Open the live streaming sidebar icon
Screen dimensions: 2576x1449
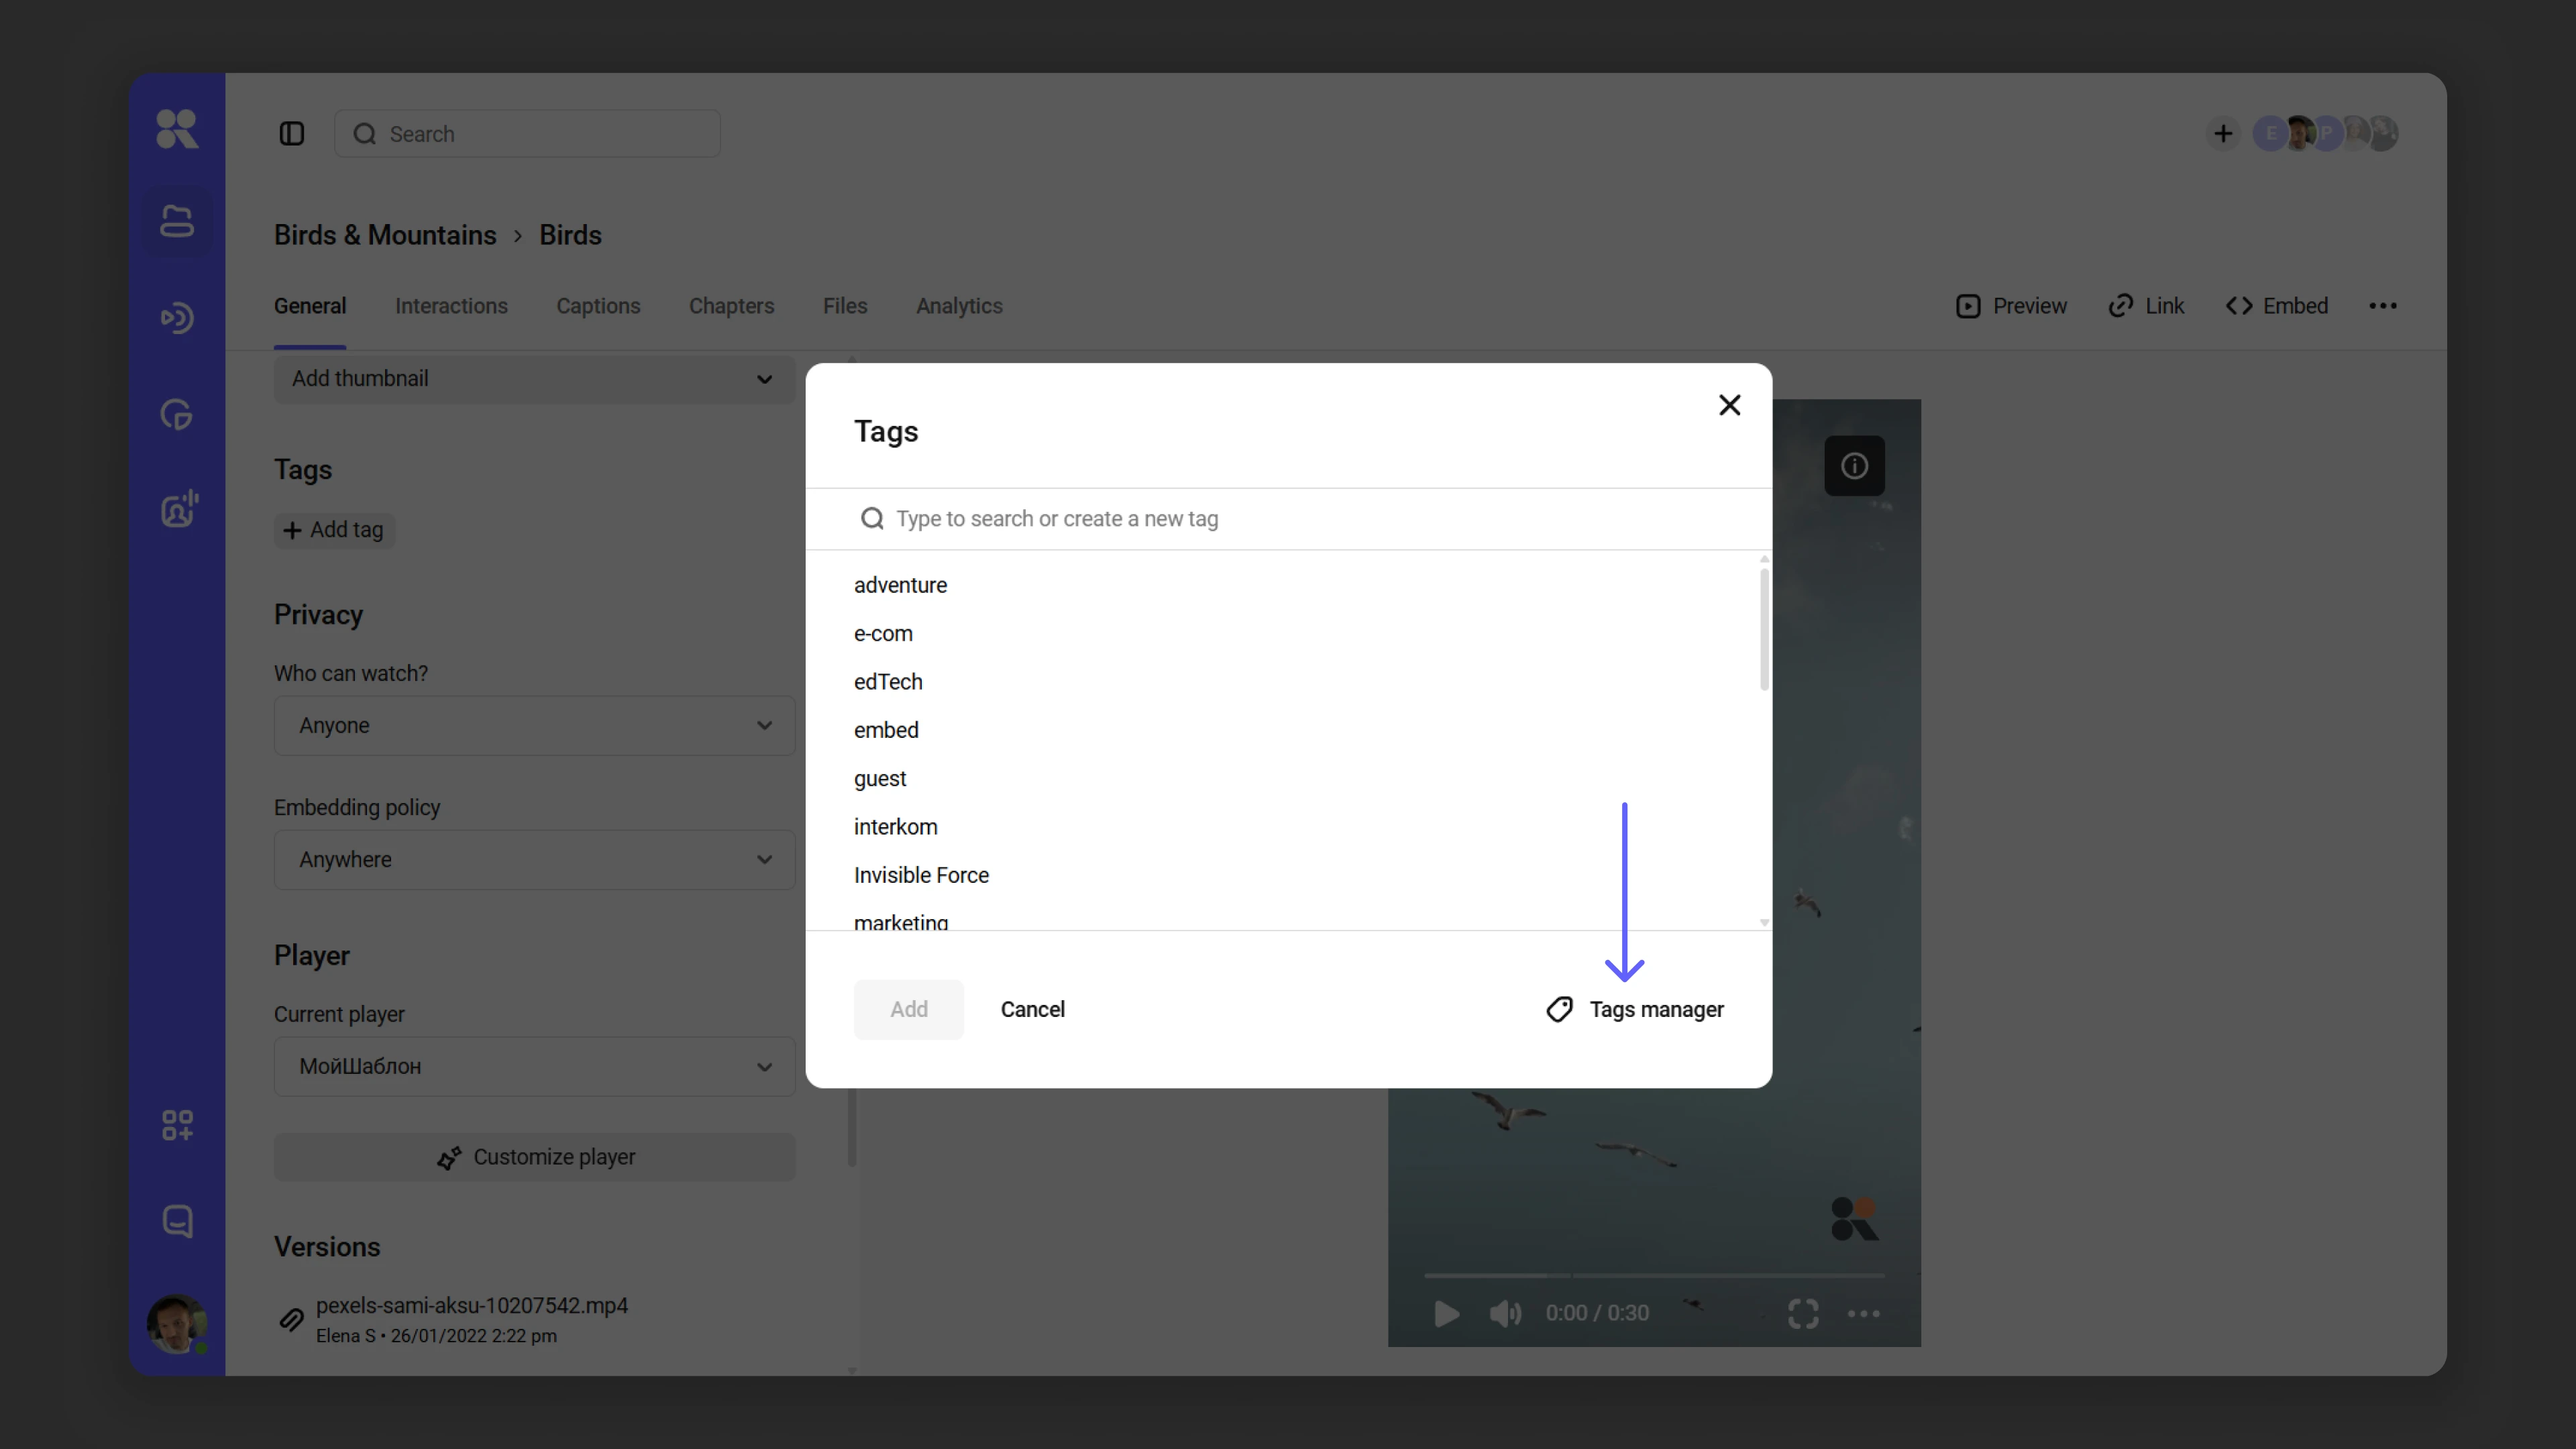point(177,318)
